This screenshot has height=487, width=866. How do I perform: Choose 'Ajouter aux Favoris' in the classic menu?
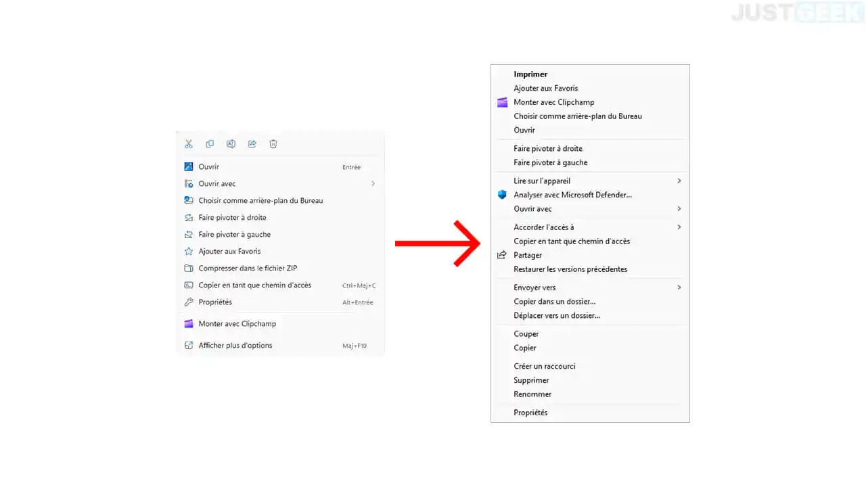546,88
